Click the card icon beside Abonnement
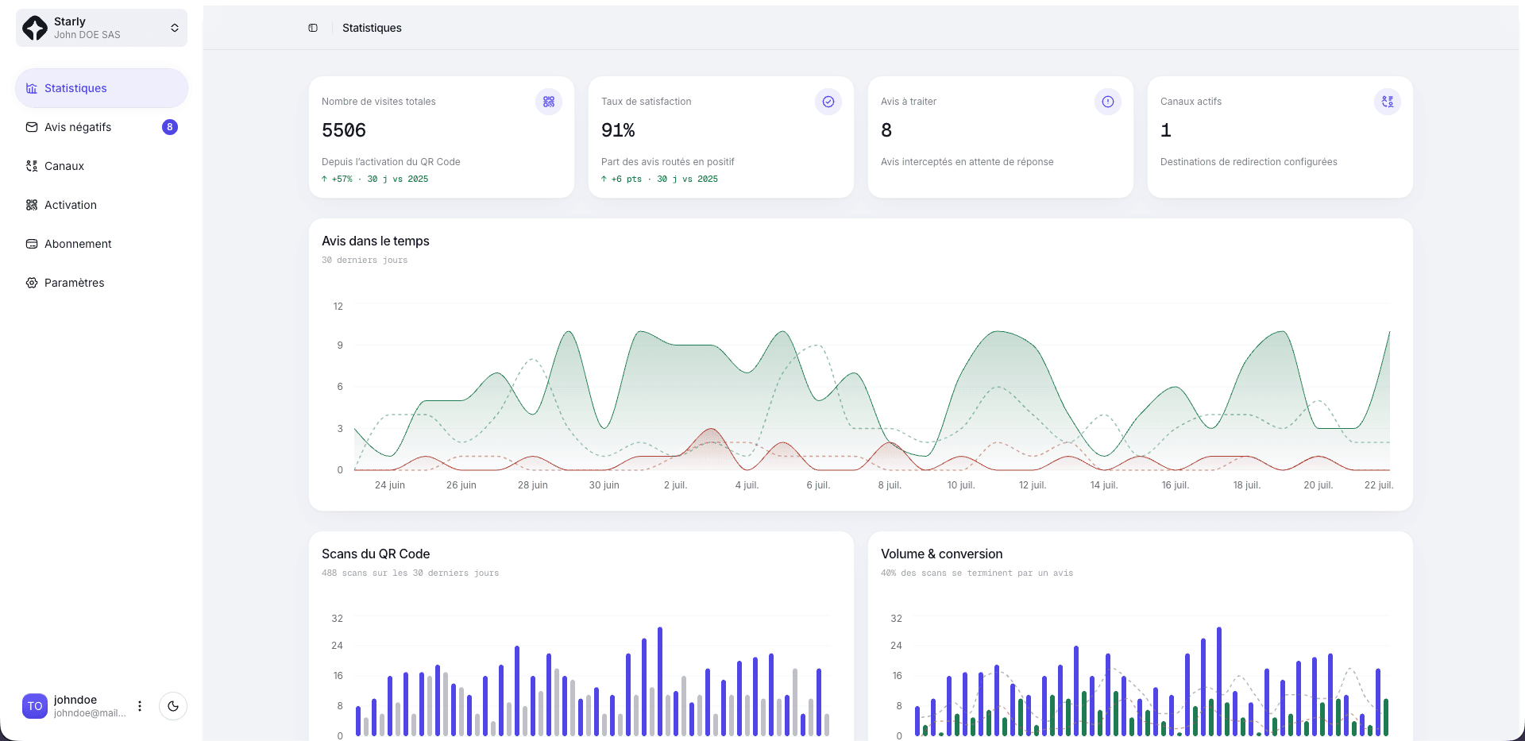This screenshot has height=741, width=1525. pyautogui.click(x=32, y=244)
